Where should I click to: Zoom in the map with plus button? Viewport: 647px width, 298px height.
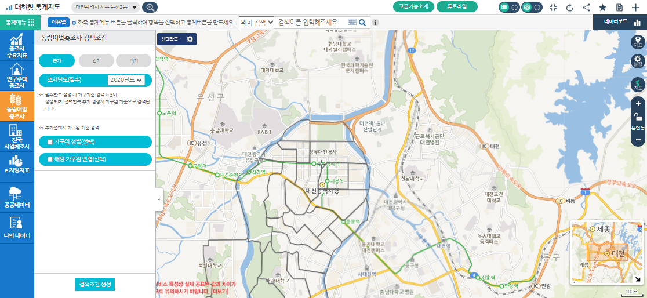[638, 103]
